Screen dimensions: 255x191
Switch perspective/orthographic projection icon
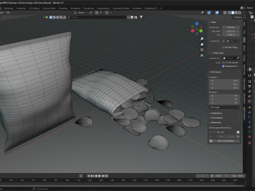202,56
